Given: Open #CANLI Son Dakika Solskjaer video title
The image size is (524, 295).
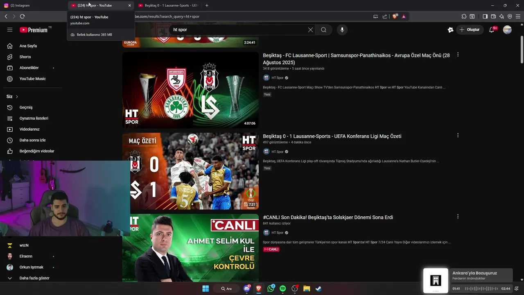Looking at the screenshot, I should tap(328, 217).
